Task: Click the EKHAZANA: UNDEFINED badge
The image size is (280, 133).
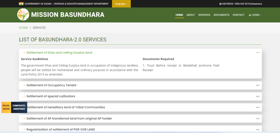Action: click(6, 107)
